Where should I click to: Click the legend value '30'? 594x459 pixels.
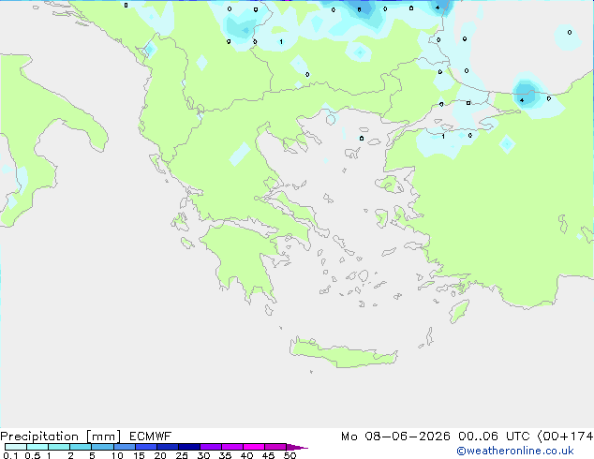coord(203,455)
